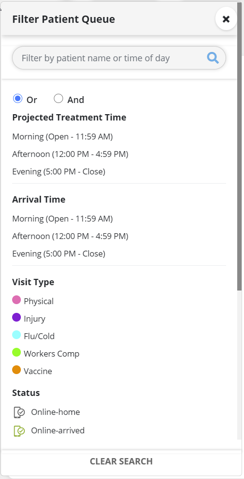Click the green Workers Comp dot
Screen dimensions: 244x479
click(x=16, y=352)
